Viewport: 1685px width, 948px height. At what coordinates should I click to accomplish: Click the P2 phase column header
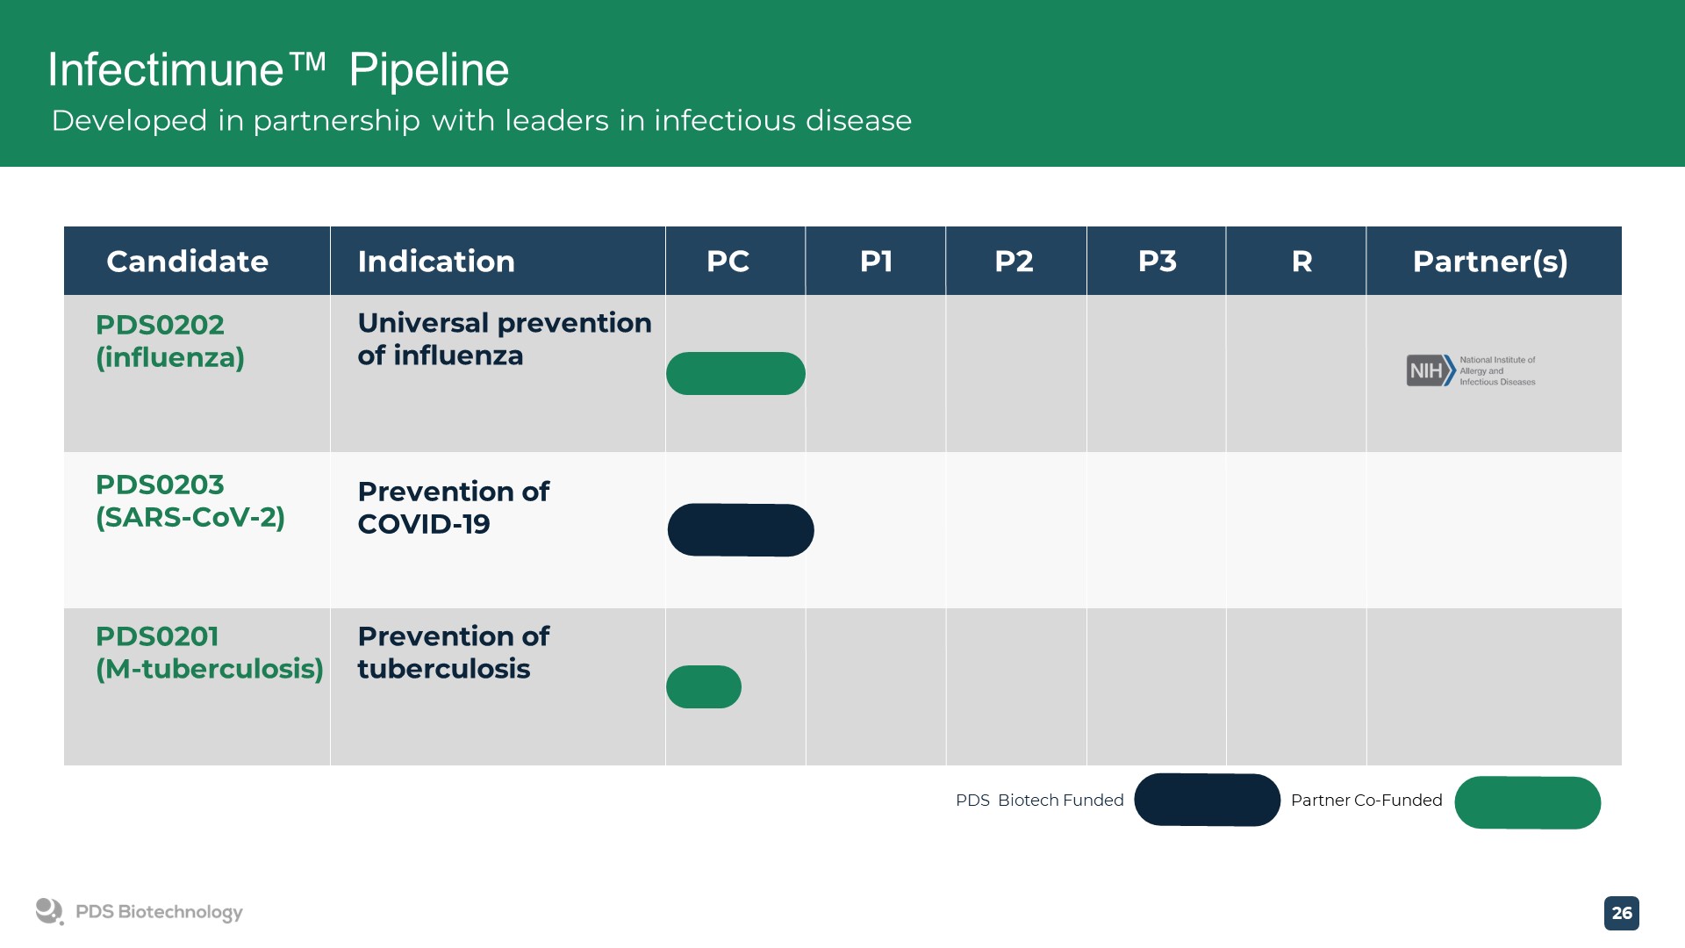(x=1014, y=262)
